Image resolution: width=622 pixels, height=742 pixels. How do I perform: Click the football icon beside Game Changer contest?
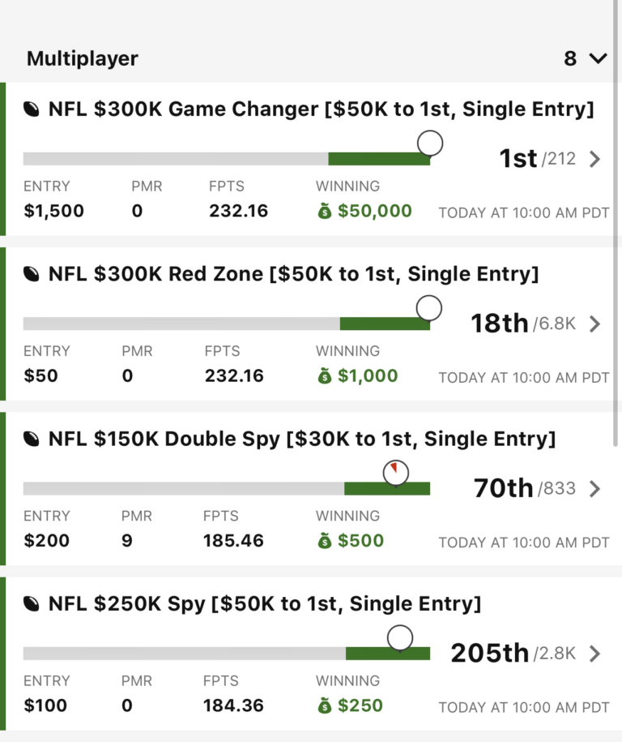(x=32, y=109)
